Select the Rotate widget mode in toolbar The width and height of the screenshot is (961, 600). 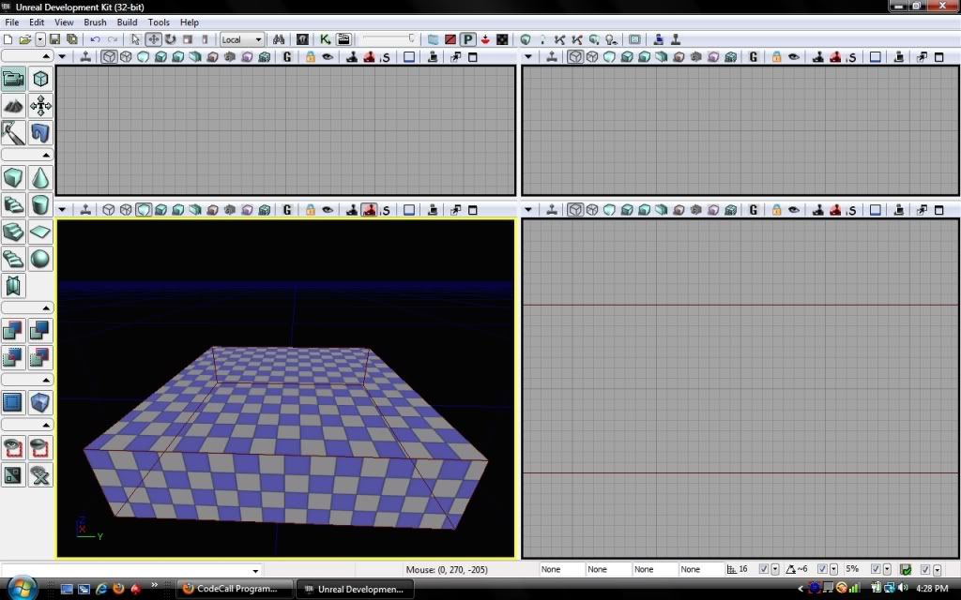click(171, 39)
